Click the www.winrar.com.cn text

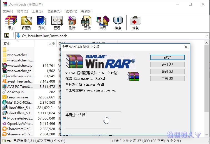(x=101, y=91)
